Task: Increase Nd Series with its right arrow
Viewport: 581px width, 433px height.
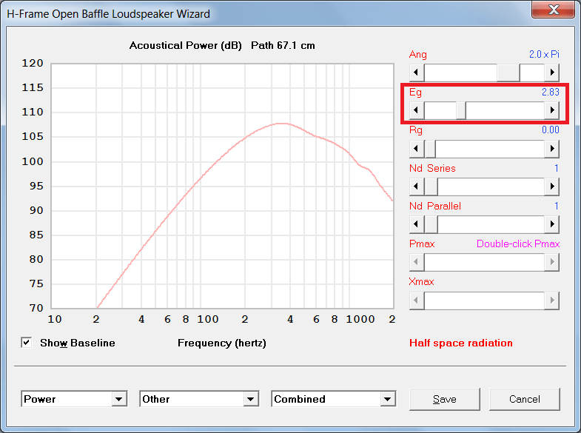Action: pyautogui.click(x=551, y=187)
